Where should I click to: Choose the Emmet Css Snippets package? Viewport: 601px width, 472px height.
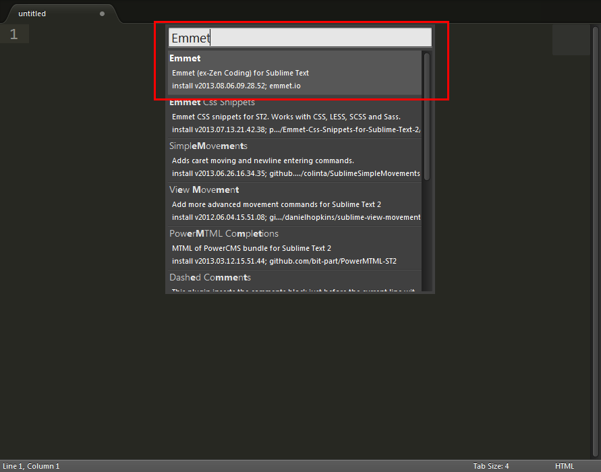tap(294, 117)
